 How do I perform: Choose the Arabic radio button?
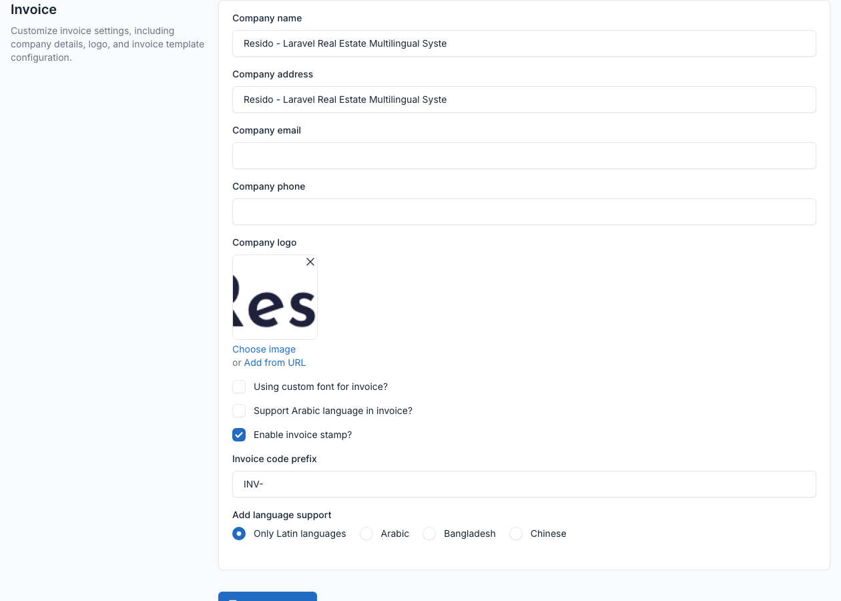tap(366, 534)
